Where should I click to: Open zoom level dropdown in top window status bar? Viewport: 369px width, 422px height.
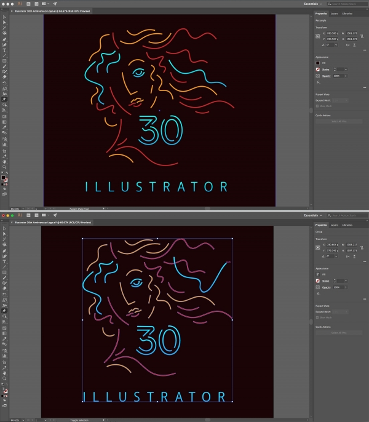click(23, 209)
